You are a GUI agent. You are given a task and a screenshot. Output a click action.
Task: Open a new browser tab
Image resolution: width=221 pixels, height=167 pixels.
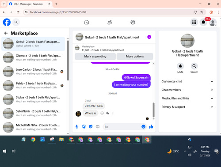click(56, 4)
